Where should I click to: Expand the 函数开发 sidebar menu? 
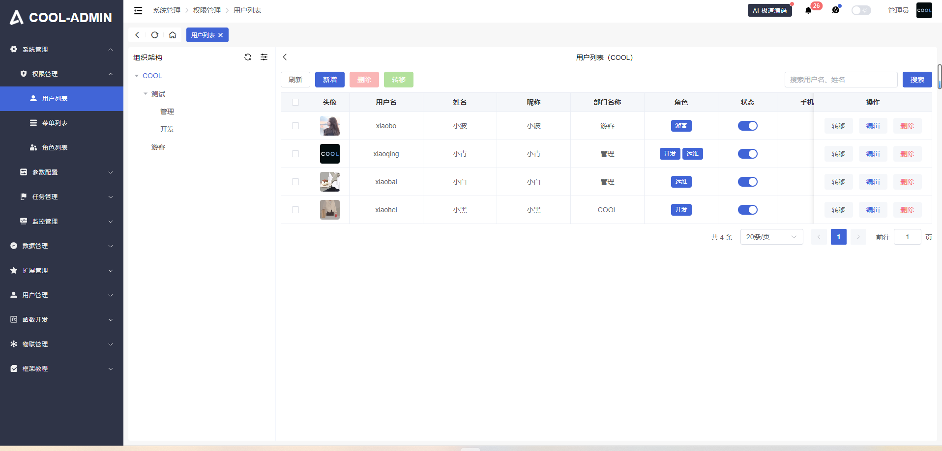[61, 320]
